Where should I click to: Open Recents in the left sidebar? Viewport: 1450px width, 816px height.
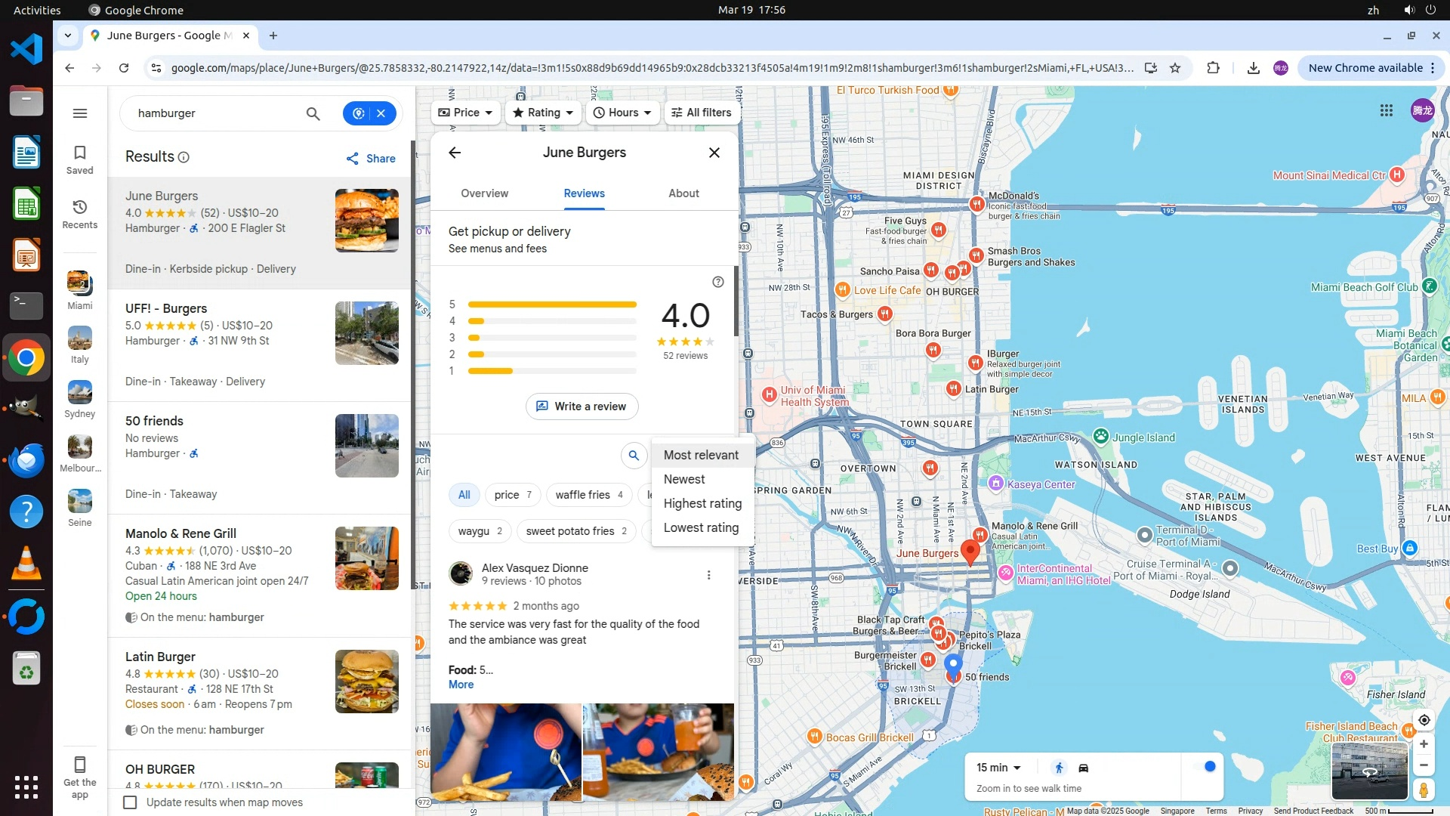pyautogui.click(x=79, y=213)
